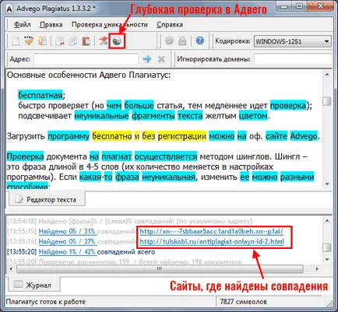Switch to Редактор текста tab
Viewport: 338px width, 312px height.
(x=46, y=199)
